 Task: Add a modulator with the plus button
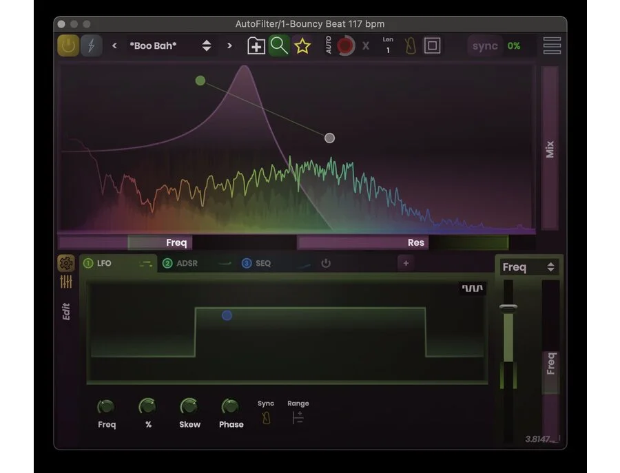pyautogui.click(x=406, y=263)
